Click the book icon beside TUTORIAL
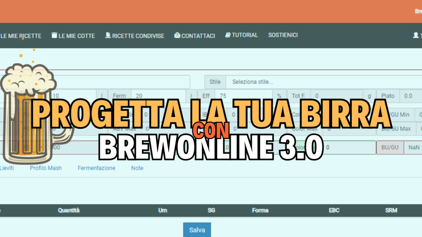 (228, 35)
